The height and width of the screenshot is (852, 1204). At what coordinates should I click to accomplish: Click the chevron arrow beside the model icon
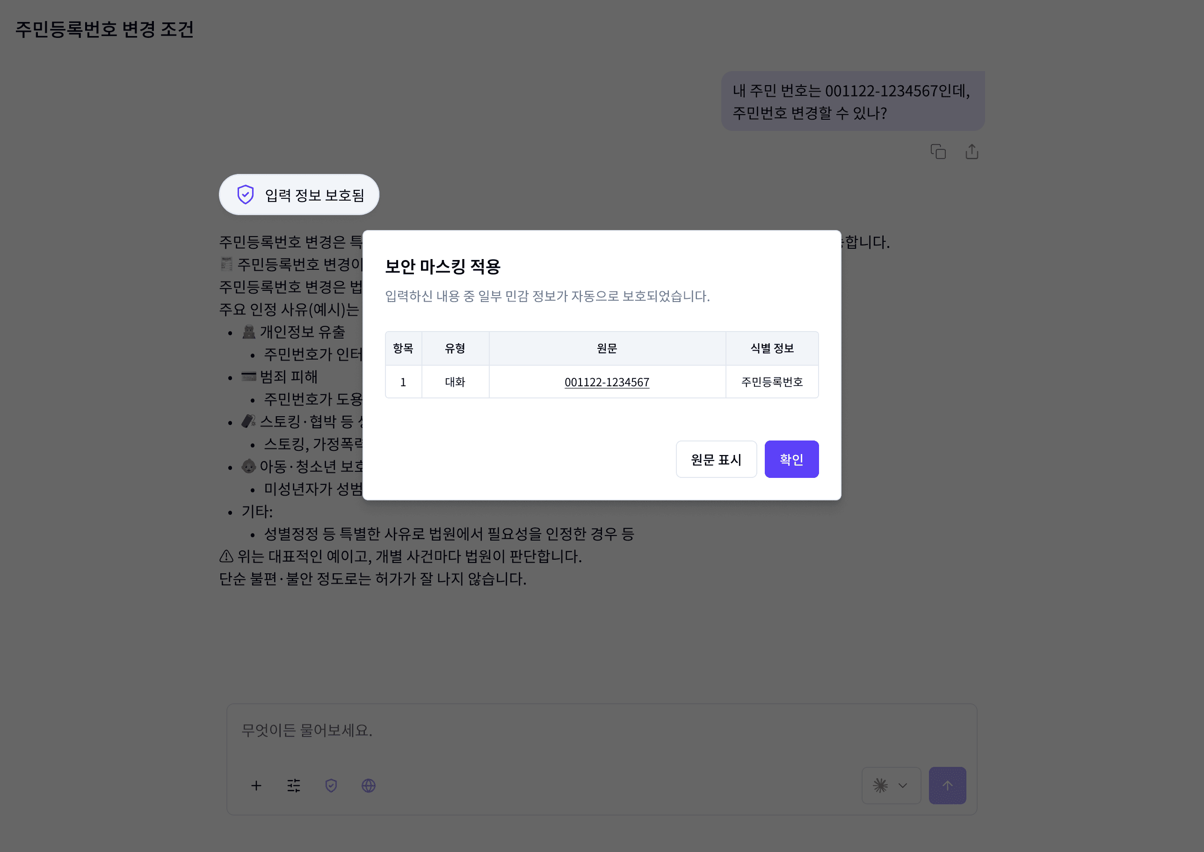click(x=902, y=786)
